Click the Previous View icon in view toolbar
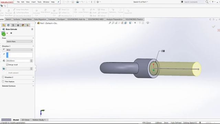The height and width of the screenshot is (124, 220). tap(116, 23)
